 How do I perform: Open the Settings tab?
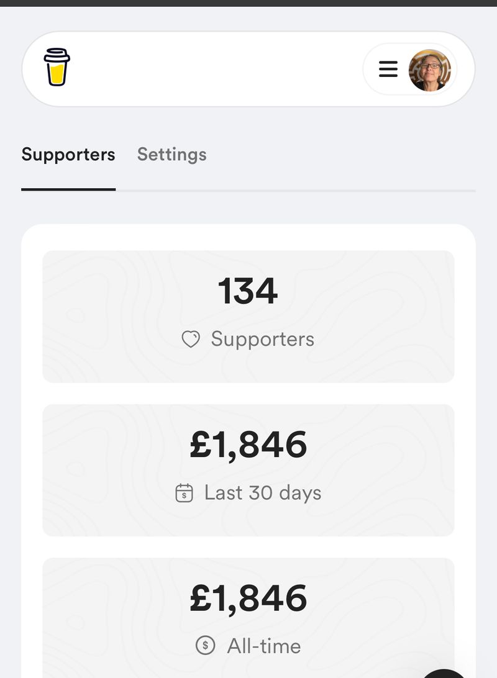[171, 155]
